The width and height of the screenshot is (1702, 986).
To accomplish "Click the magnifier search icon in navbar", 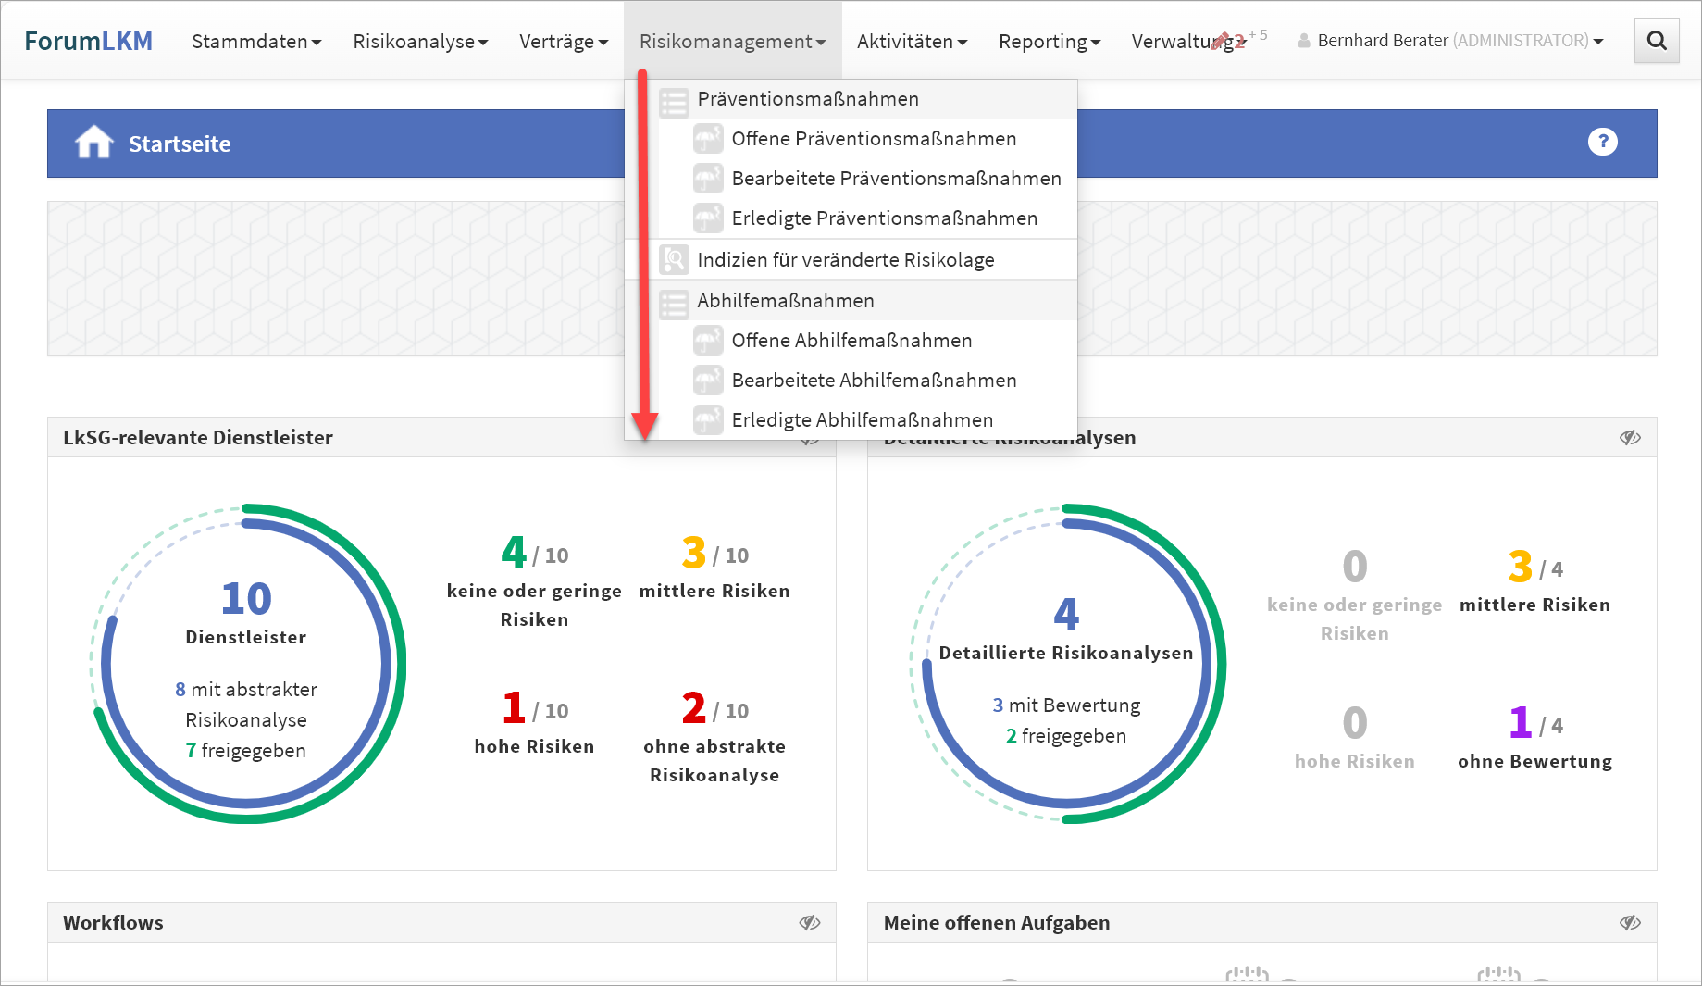I will pyautogui.click(x=1656, y=41).
